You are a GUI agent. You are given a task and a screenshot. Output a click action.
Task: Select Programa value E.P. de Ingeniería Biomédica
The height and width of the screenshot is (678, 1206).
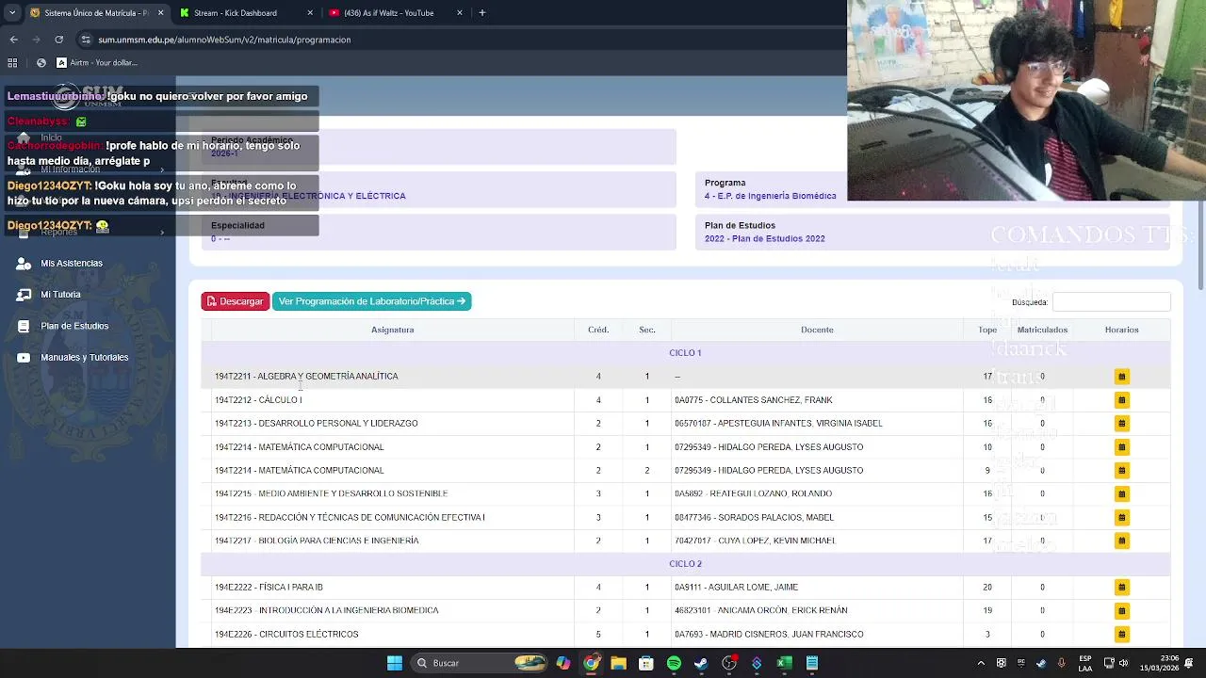coord(771,196)
